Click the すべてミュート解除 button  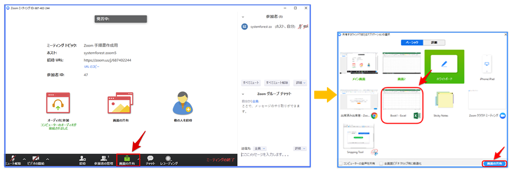pos(278,83)
